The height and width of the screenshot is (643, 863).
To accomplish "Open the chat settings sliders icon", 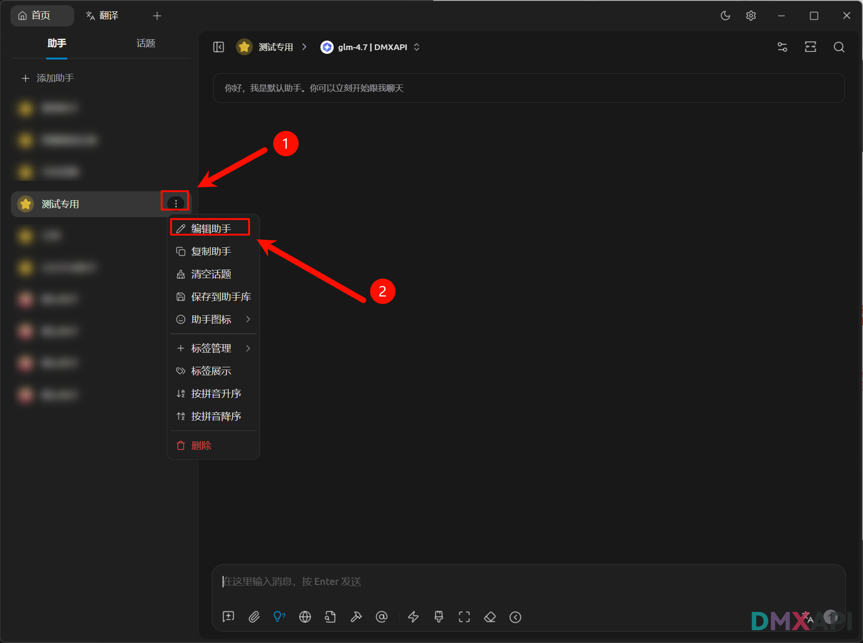I will tap(782, 47).
